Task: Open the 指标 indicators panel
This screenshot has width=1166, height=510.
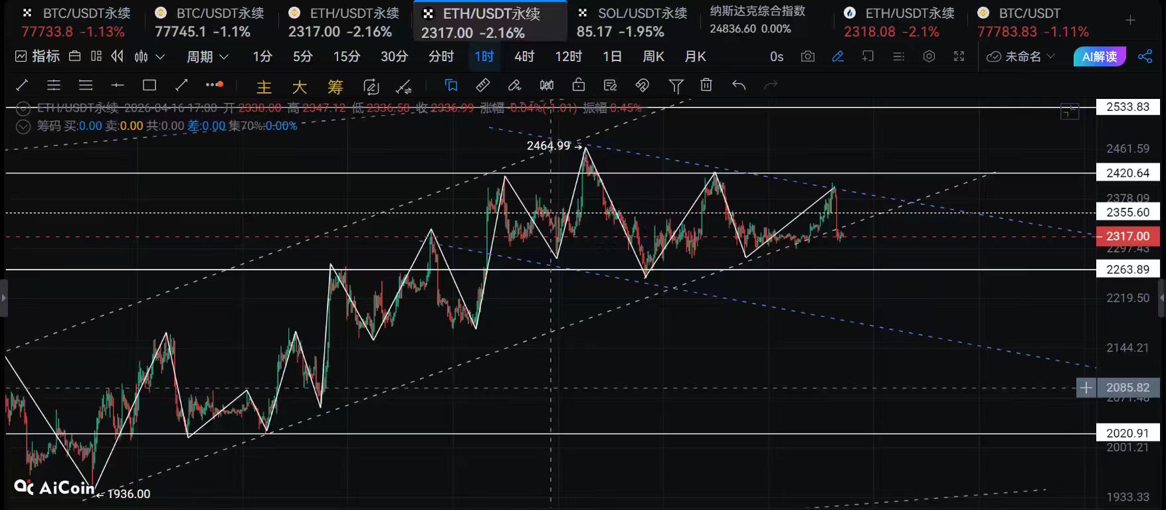Action: (38, 56)
